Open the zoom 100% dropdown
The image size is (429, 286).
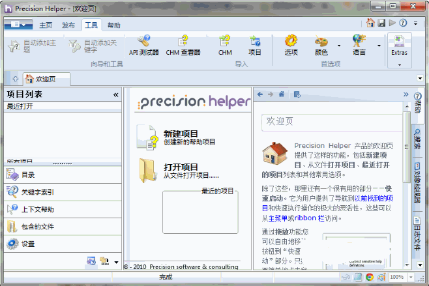point(411,278)
